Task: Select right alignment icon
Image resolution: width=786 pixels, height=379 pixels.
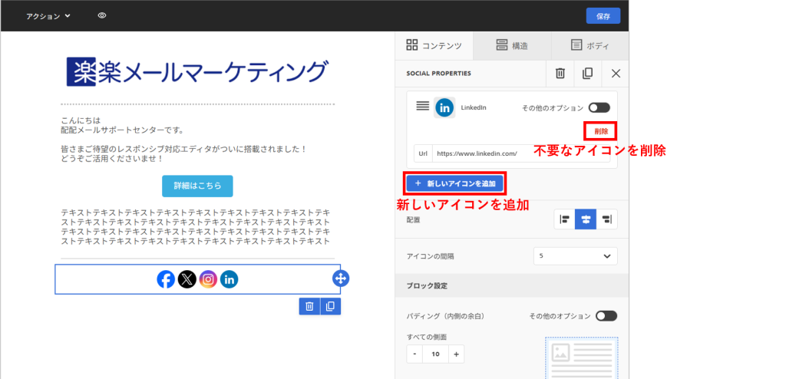Action: click(606, 219)
